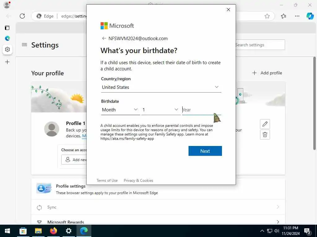Screen dimensions: 317x237
Task: Open Windows Settings from taskbar
Action: pos(68,231)
